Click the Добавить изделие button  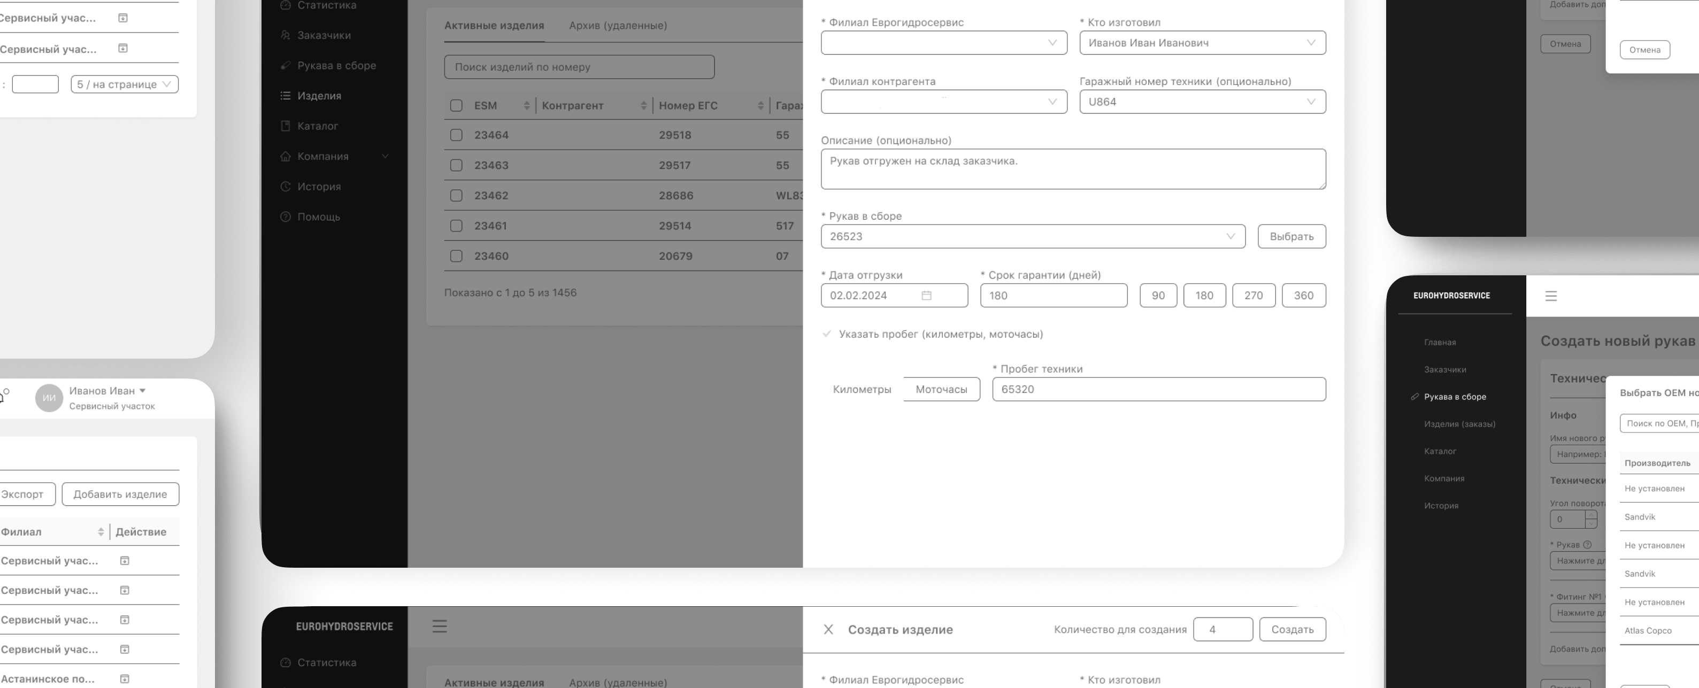point(120,494)
